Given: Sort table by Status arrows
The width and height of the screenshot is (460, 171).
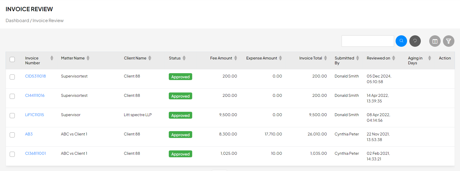Looking at the screenshot, I should [x=184, y=58].
